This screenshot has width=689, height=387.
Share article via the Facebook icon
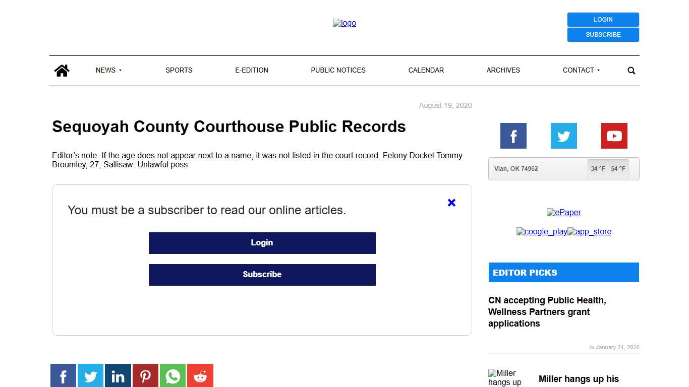pos(63,375)
